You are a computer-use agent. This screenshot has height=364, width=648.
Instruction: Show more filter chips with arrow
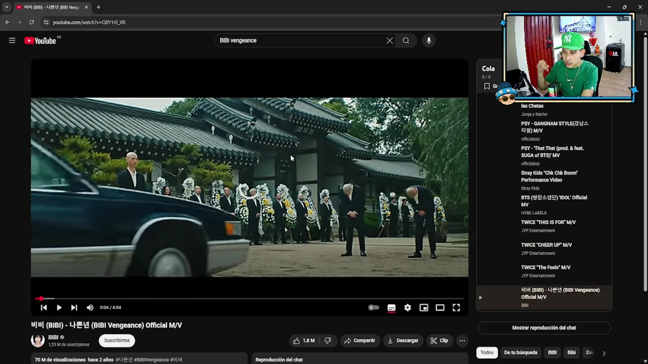click(603, 353)
